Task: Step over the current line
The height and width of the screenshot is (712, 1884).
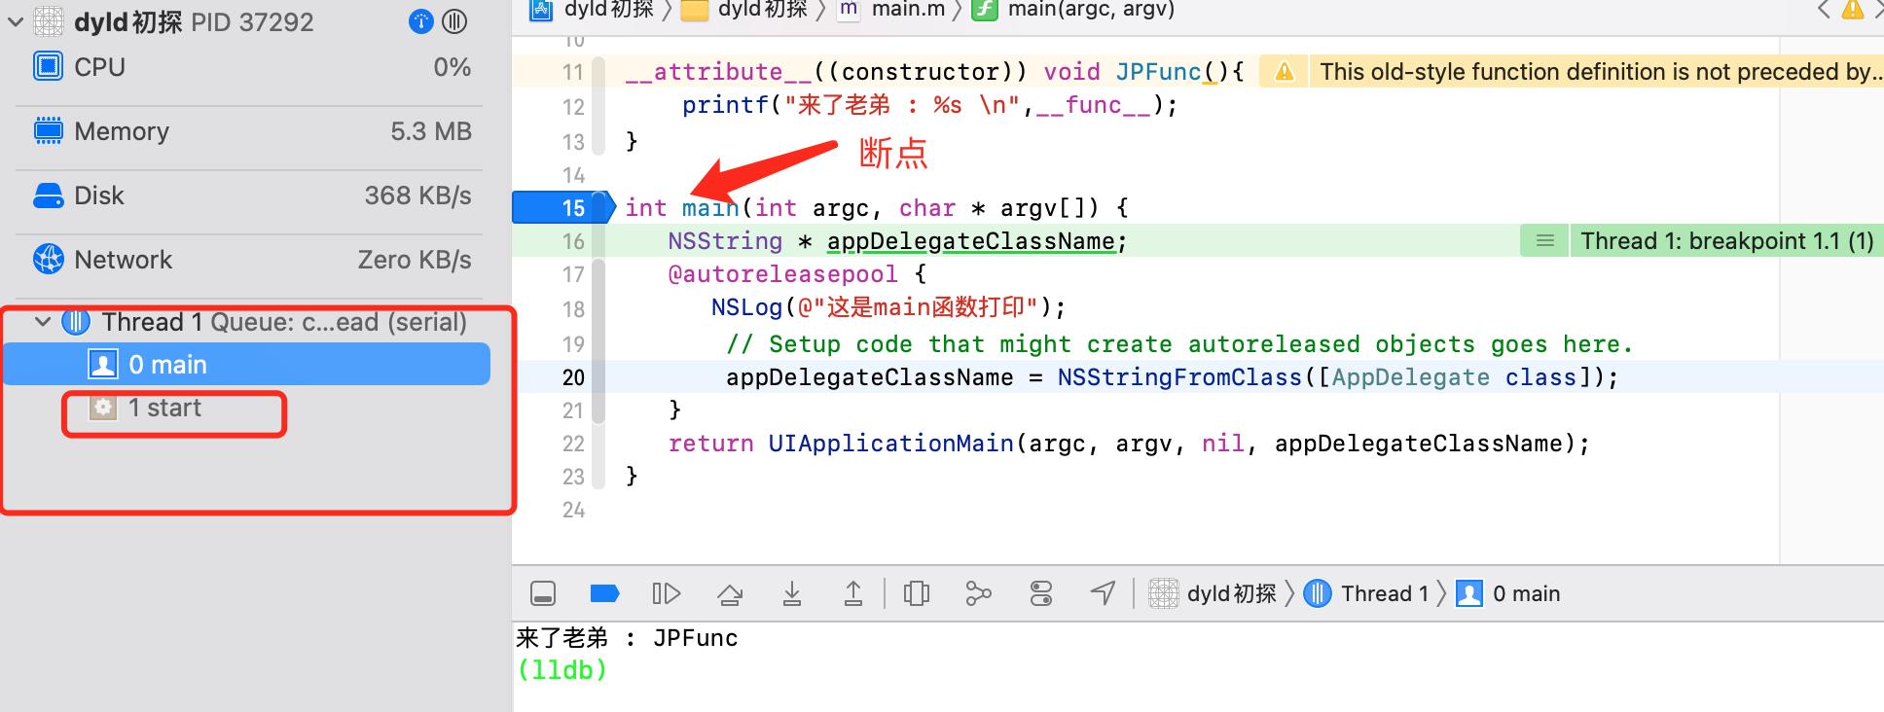Action: coord(730,593)
